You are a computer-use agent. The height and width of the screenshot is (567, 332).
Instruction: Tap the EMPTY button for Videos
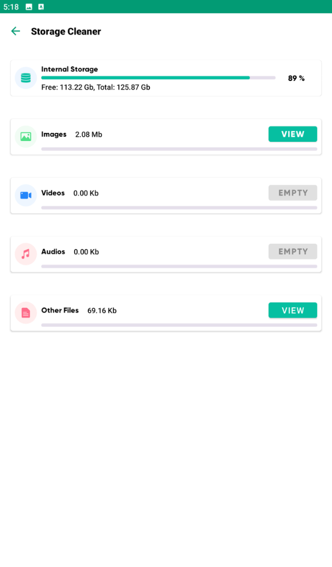[293, 193]
